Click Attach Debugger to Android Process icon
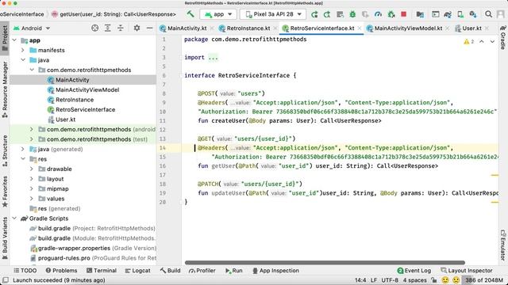This screenshot has width=508, height=285. coord(391,14)
